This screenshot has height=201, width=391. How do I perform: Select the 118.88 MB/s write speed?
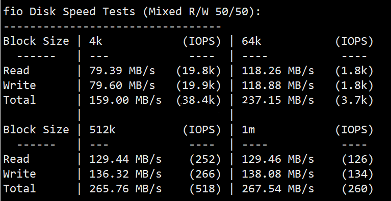click(x=278, y=85)
